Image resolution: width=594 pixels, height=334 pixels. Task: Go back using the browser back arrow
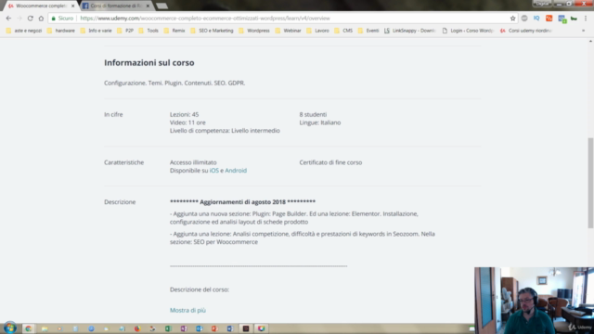[8, 19]
